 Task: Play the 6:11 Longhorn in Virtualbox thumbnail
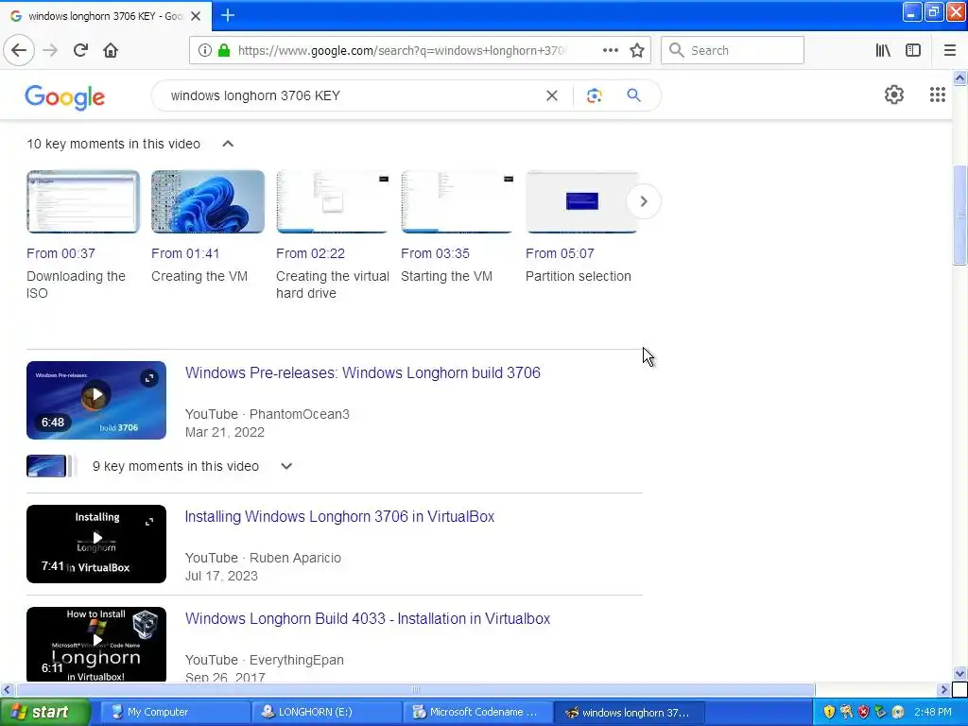coord(96,645)
